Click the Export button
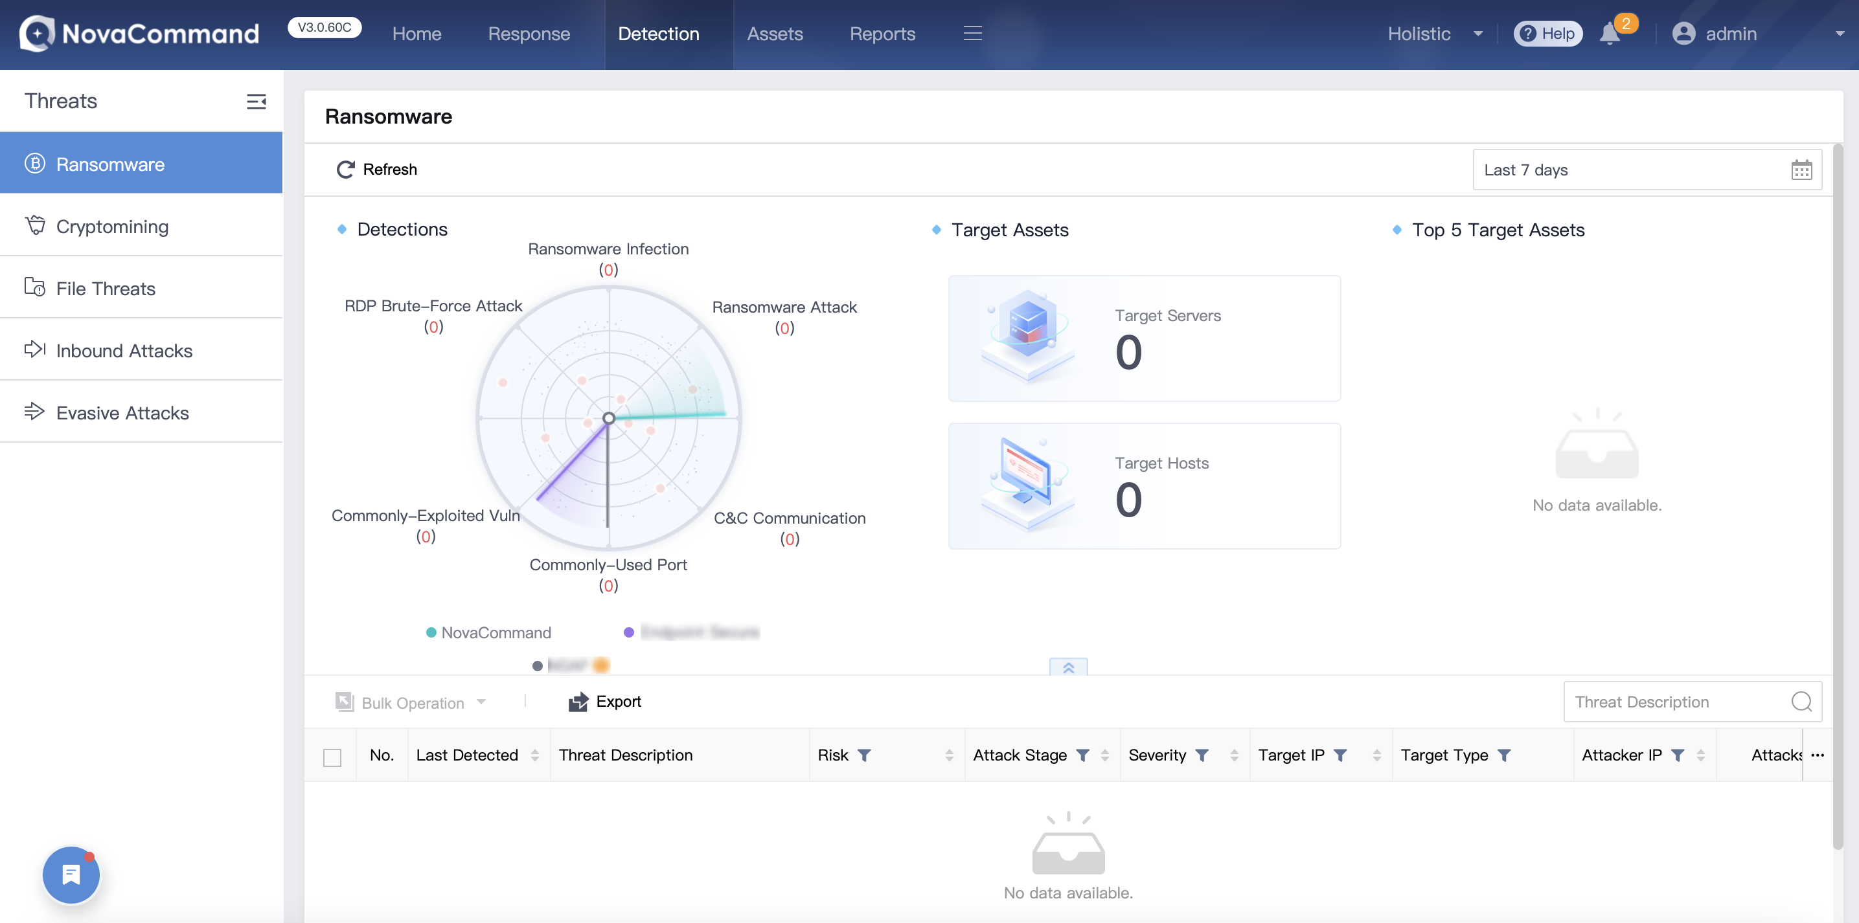 pos(605,702)
